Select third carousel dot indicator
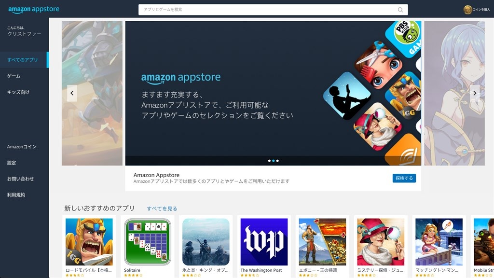 [277, 161]
